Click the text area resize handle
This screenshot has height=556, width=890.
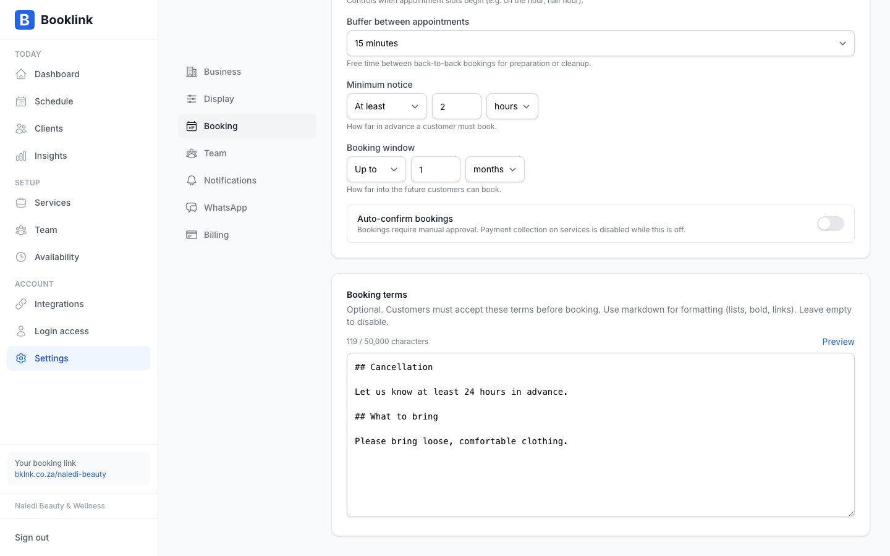click(851, 513)
